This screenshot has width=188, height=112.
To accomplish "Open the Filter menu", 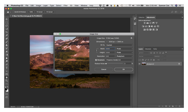I will click(x=66, y=6).
